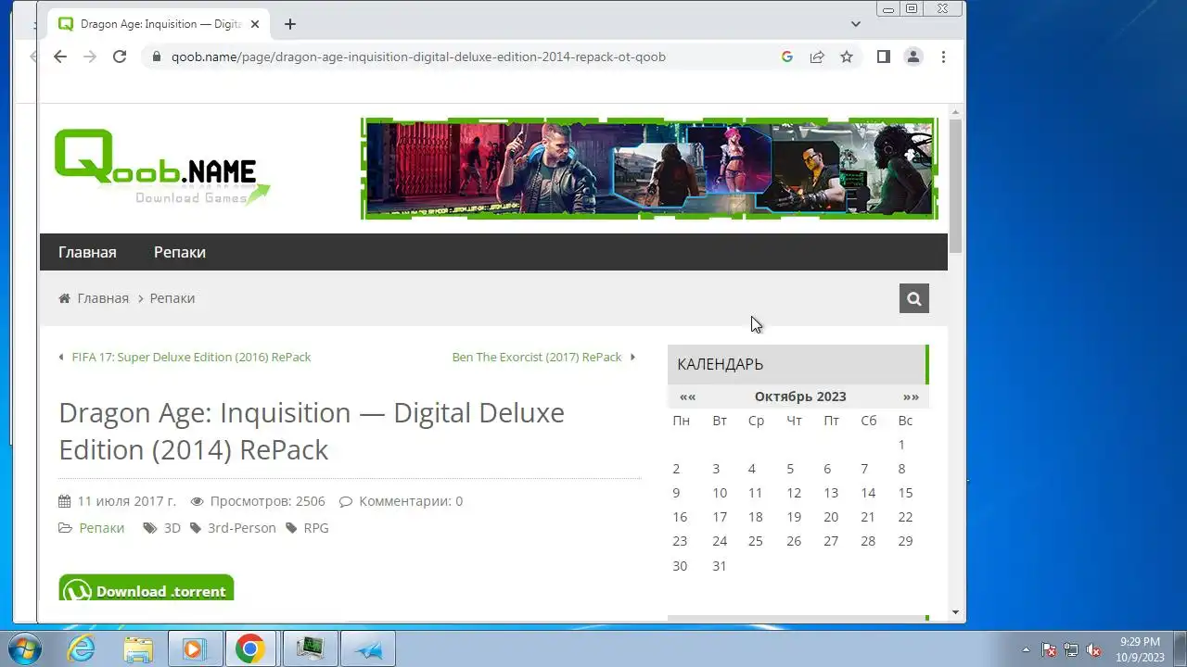This screenshot has height=667, width=1187.
Task: Click the article date 11 июля 2017 г.
Action: tap(126, 501)
